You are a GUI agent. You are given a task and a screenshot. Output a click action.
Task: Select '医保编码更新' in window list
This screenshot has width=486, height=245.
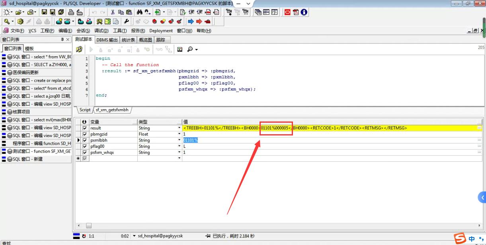[x=25, y=73]
